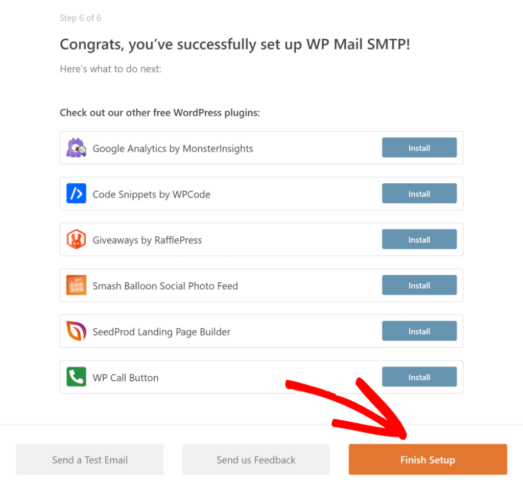Send a Test Email
The image size is (523, 485).
point(89,459)
